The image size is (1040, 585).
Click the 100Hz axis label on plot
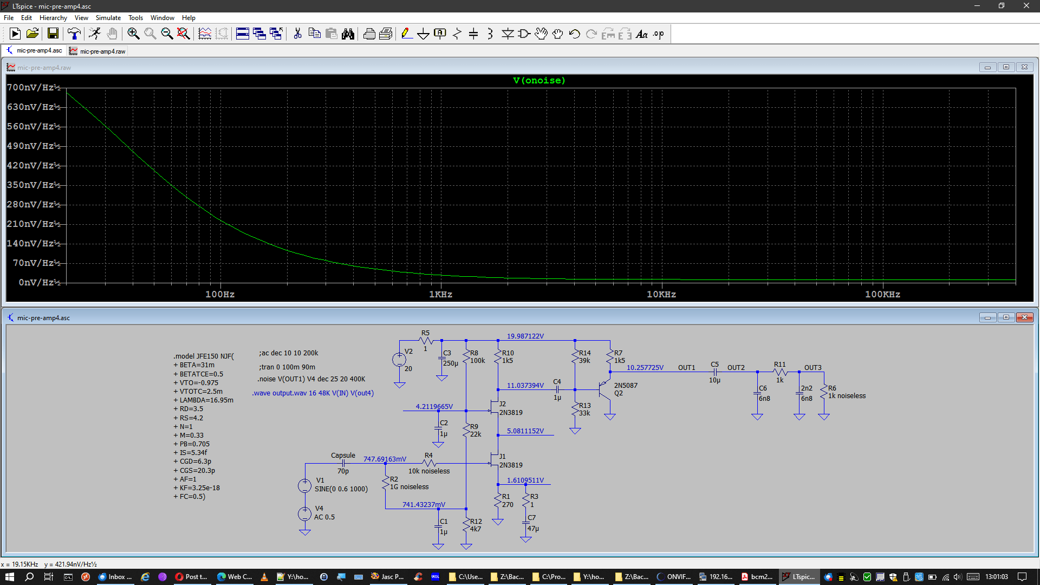pyautogui.click(x=220, y=294)
